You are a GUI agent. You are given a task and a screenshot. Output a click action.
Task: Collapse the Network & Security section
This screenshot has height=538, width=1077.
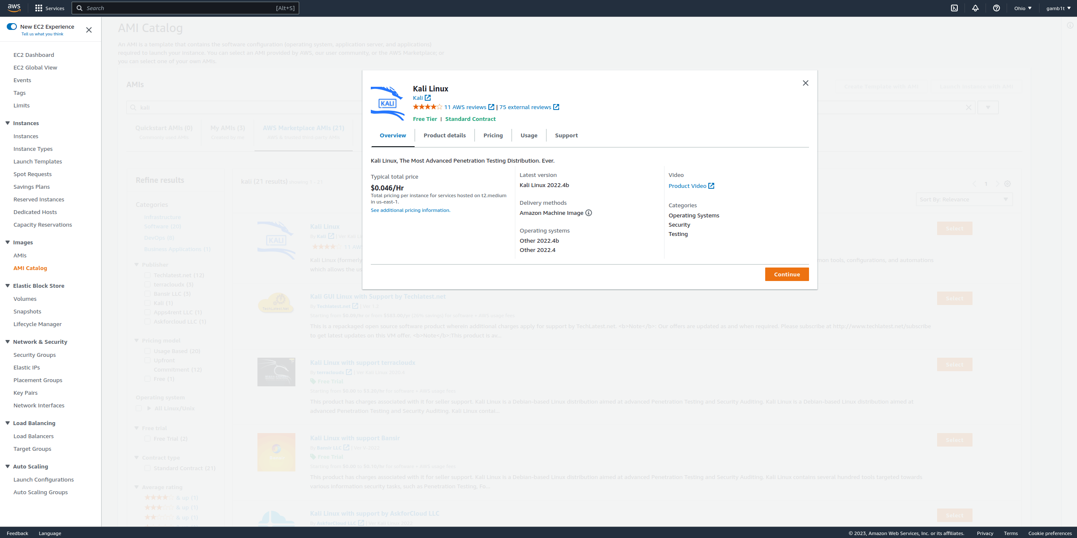pyautogui.click(x=8, y=342)
